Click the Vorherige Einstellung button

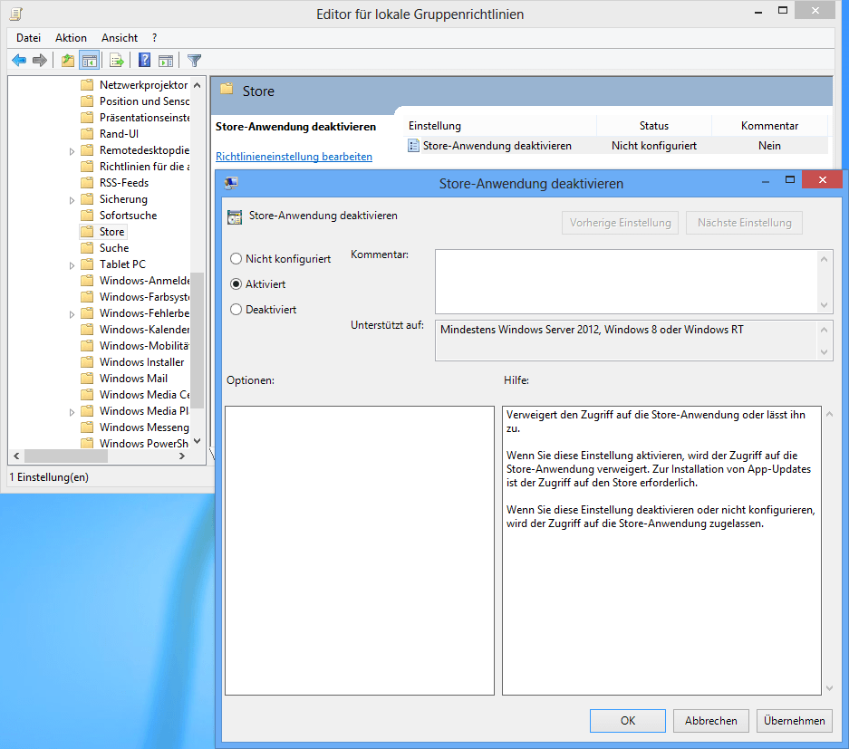coord(620,223)
